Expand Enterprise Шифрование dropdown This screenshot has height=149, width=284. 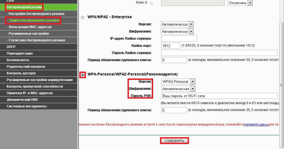[x=177, y=31]
